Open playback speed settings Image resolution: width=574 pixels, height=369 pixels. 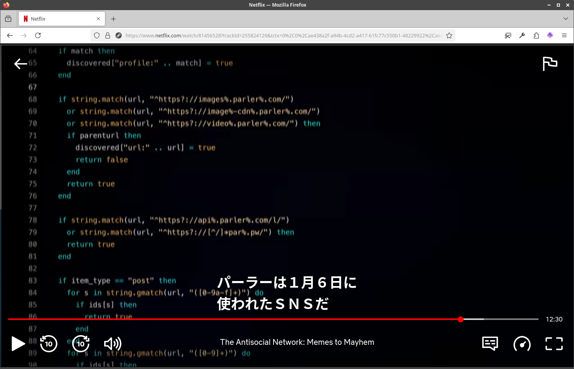522,344
